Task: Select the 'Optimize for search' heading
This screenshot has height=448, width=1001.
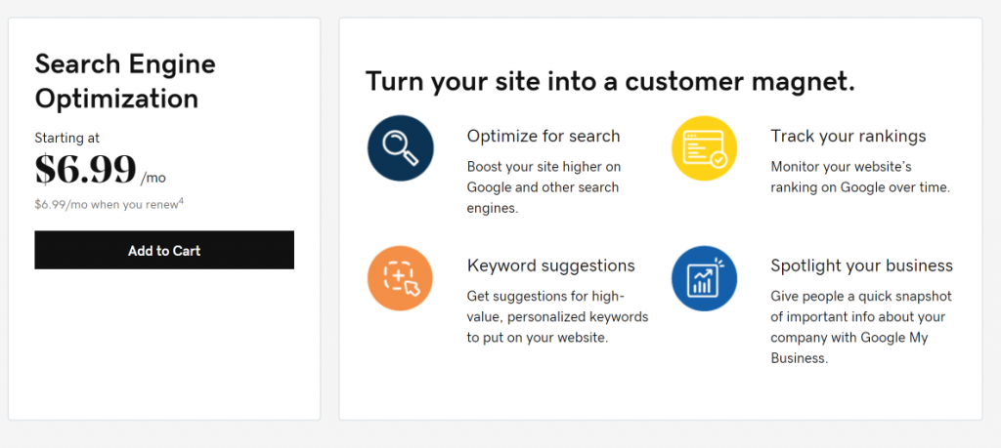Action: point(544,136)
